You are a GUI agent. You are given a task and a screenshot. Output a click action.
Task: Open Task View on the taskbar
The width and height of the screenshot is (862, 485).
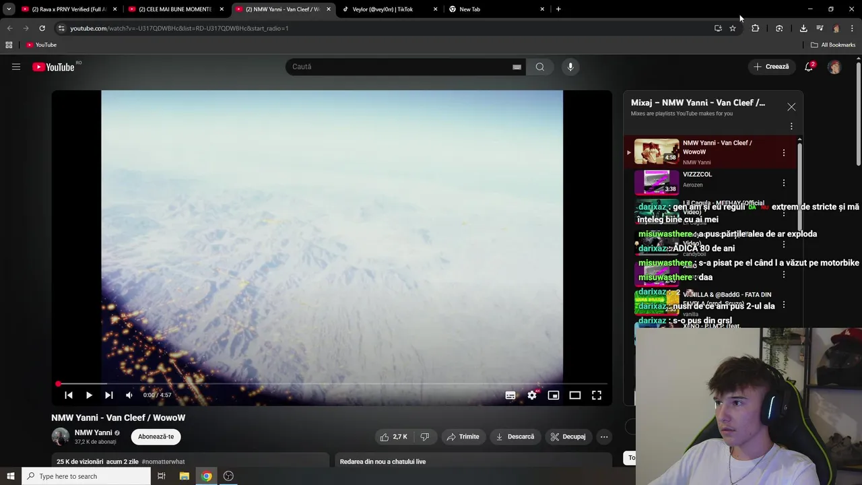pos(162,476)
